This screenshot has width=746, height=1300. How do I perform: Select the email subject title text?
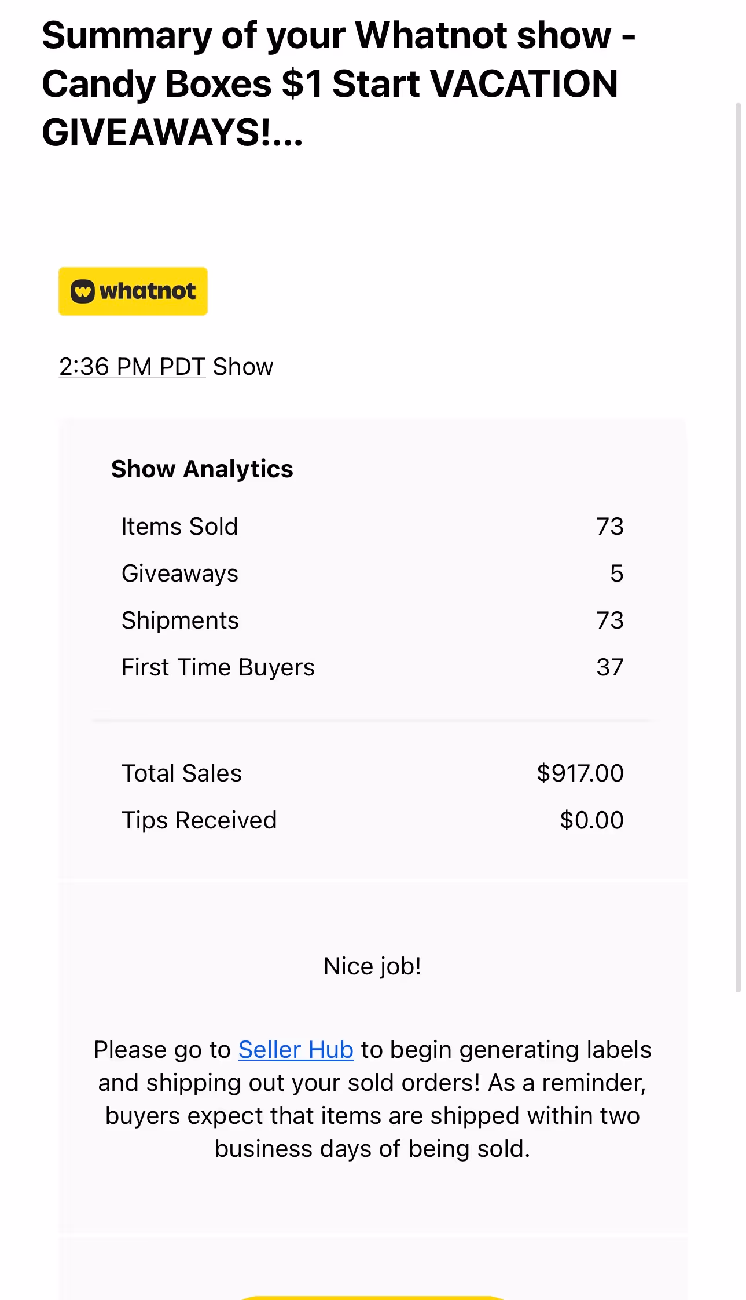coord(339,84)
